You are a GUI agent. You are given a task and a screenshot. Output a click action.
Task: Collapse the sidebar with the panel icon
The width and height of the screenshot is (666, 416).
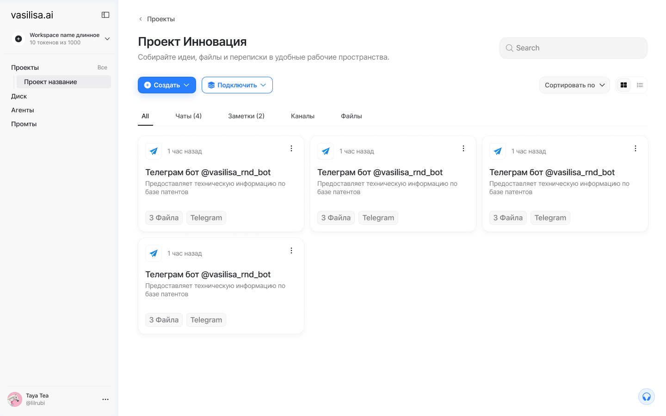click(105, 15)
